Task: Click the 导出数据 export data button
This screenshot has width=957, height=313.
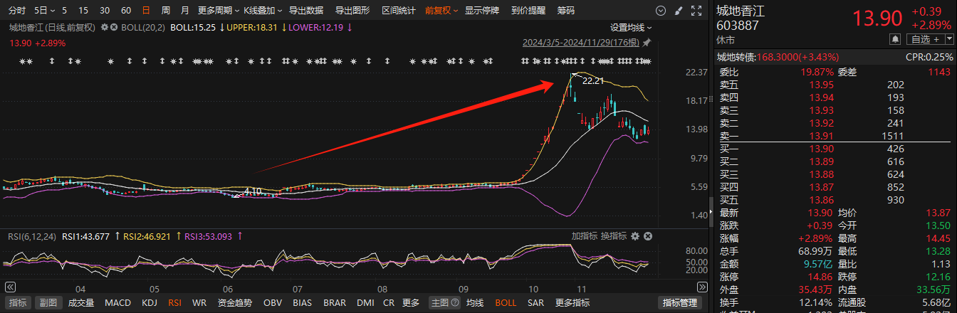Action: tap(308, 11)
